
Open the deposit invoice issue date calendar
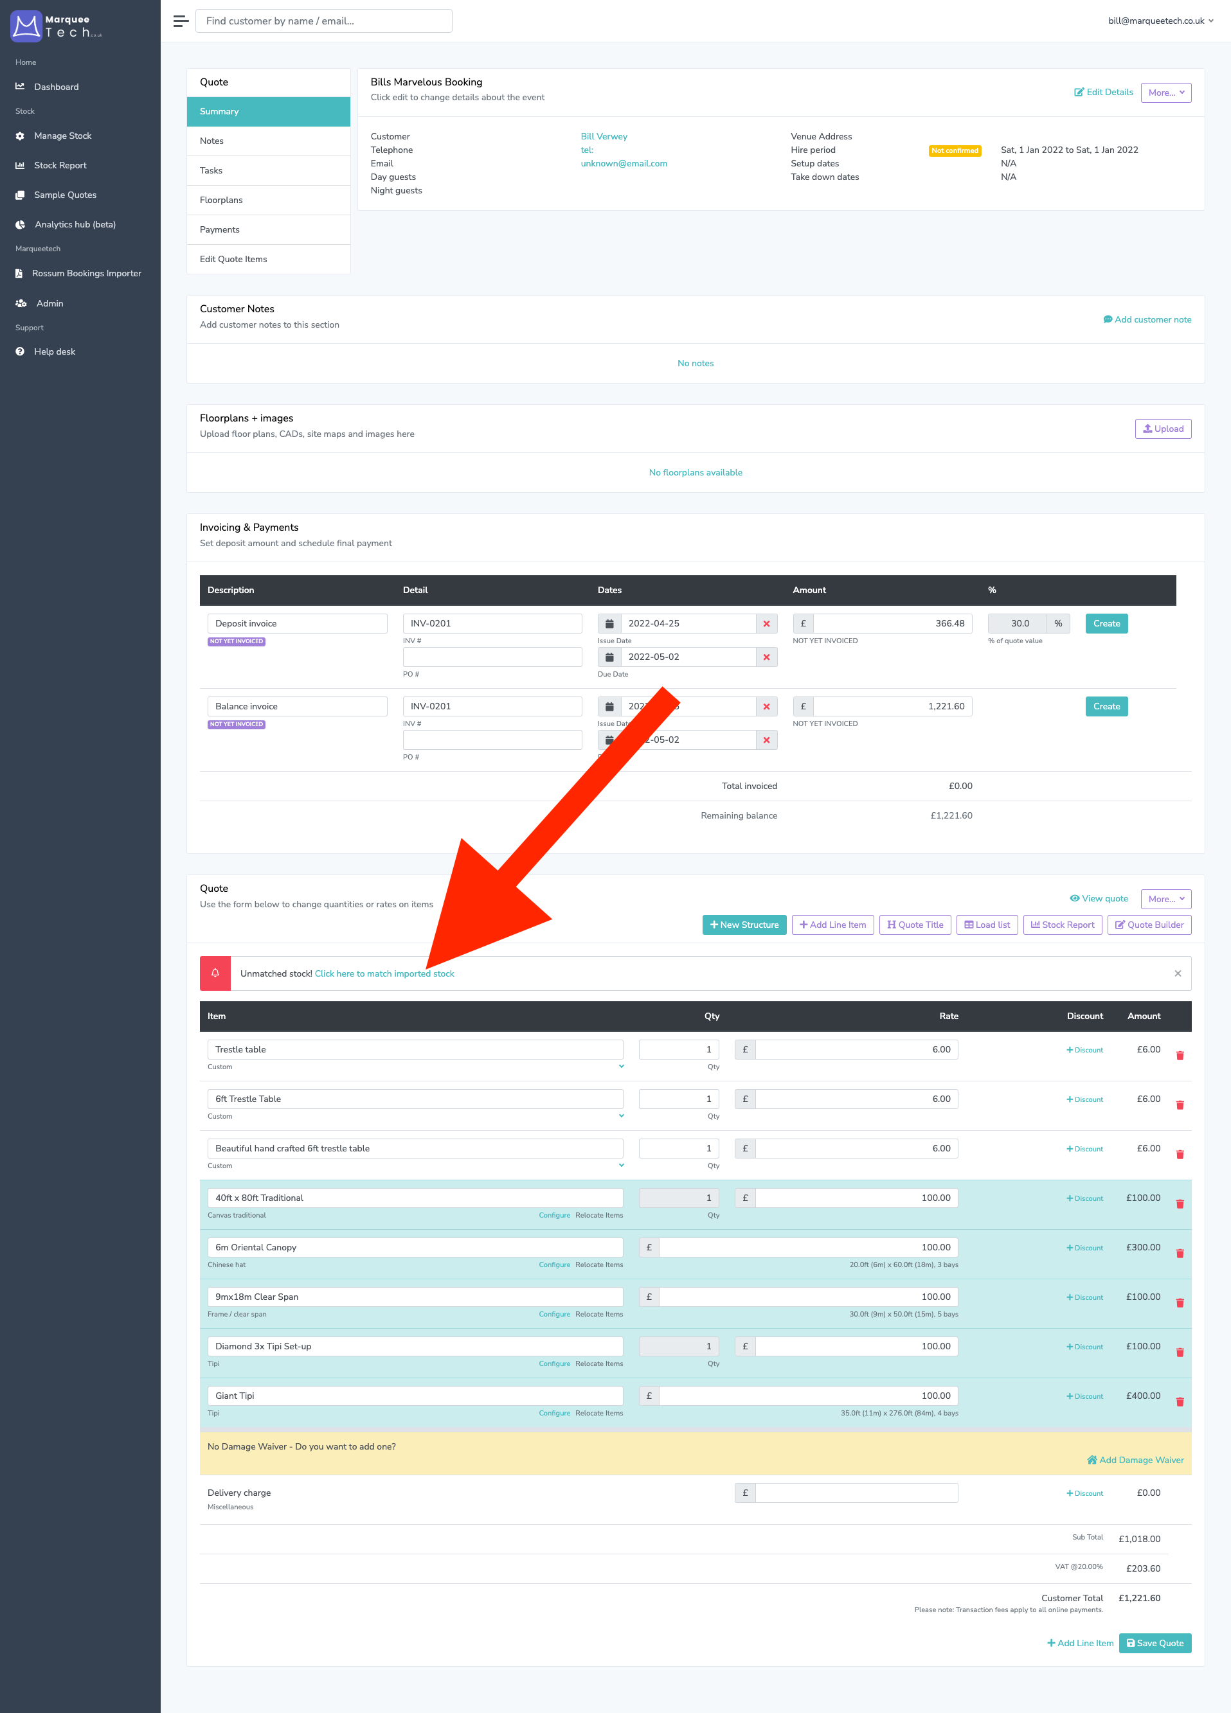pyautogui.click(x=610, y=623)
